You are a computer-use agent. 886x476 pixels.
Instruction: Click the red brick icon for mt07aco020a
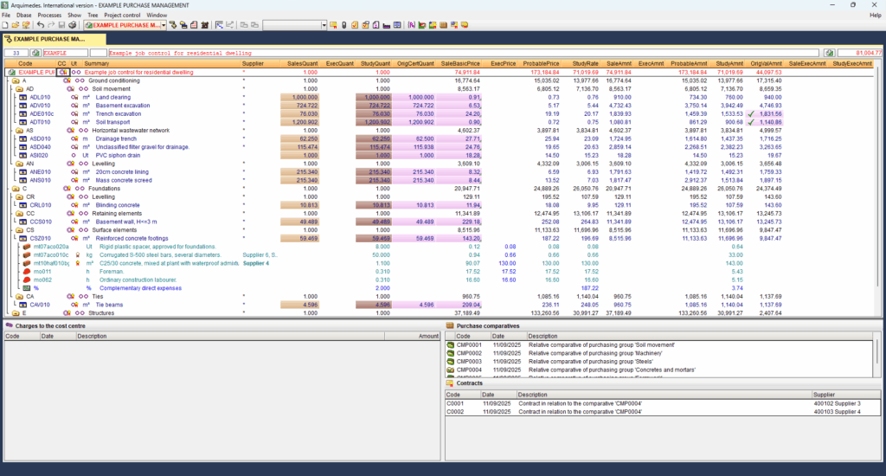pyautogui.click(x=27, y=247)
